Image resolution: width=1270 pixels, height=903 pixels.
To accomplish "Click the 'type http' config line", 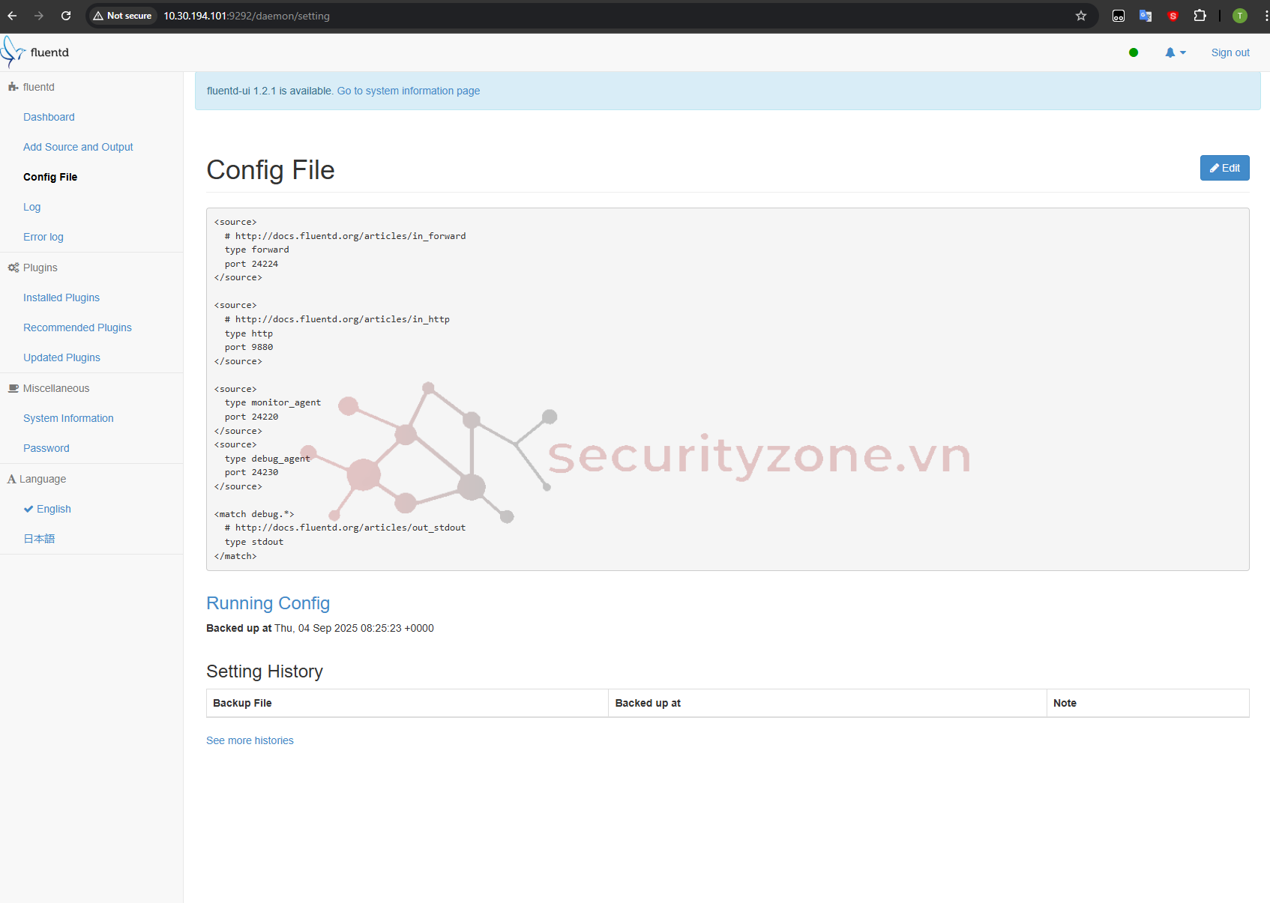I will click(248, 333).
